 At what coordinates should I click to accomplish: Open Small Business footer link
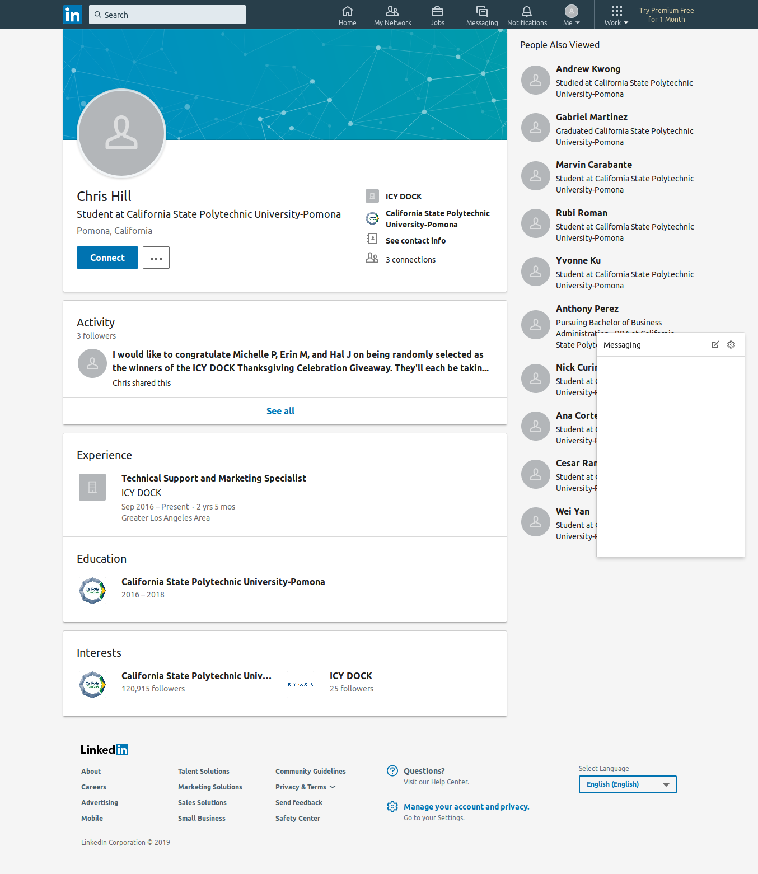202,818
